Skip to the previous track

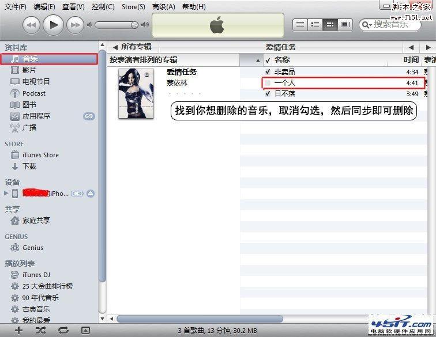coord(31,24)
